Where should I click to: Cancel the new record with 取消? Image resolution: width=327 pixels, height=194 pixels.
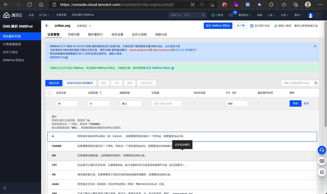point(306,103)
